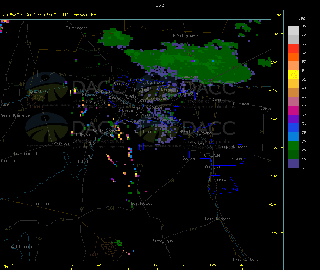
Task: Click the Morados map label
Action: click(41, 204)
